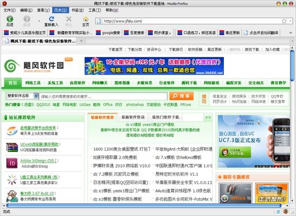Click the page icon beside the URL
The width and height of the screenshot is (296, 216).
coord(98,21)
